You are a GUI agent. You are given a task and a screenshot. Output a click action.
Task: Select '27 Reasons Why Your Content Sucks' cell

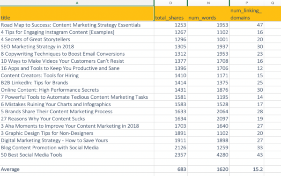[77, 119]
